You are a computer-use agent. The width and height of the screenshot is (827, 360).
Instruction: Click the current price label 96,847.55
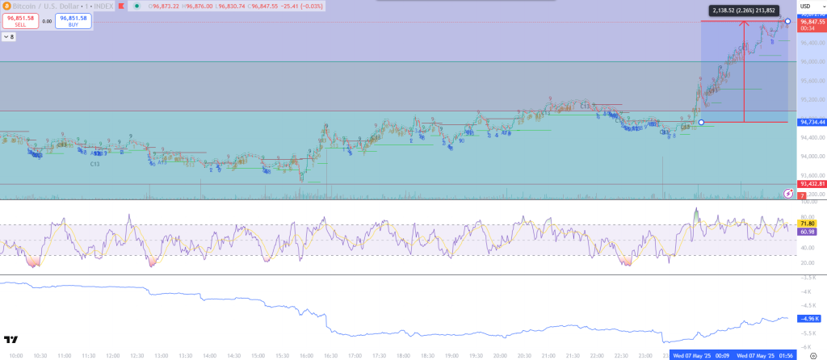(x=812, y=22)
